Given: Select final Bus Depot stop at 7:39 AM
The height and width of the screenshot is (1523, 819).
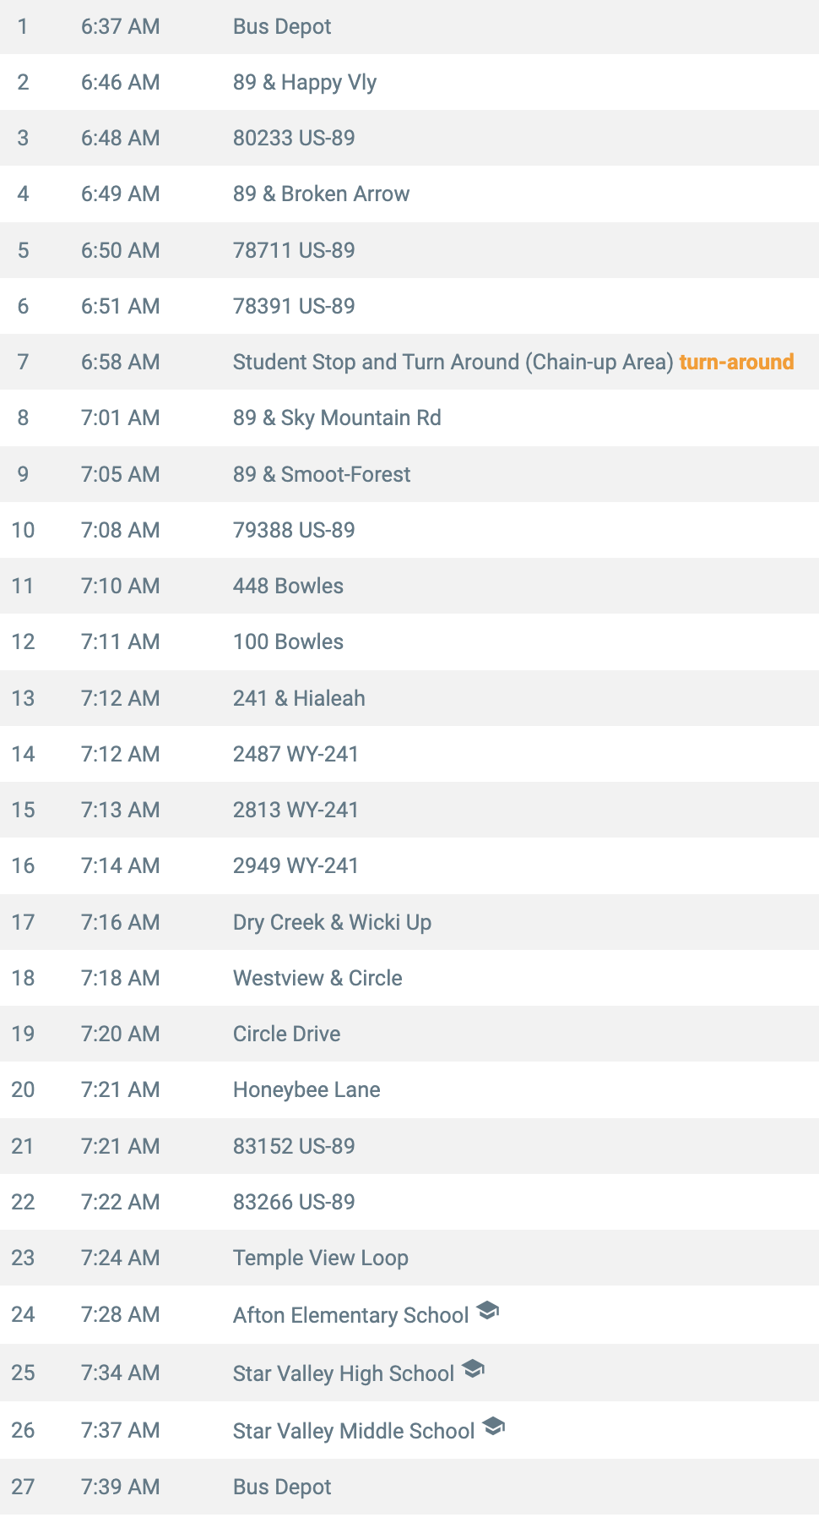Looking at the screenshot, I should (409, 1487).
